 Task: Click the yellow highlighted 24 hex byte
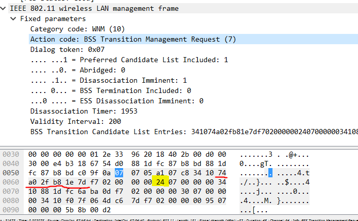159,181
